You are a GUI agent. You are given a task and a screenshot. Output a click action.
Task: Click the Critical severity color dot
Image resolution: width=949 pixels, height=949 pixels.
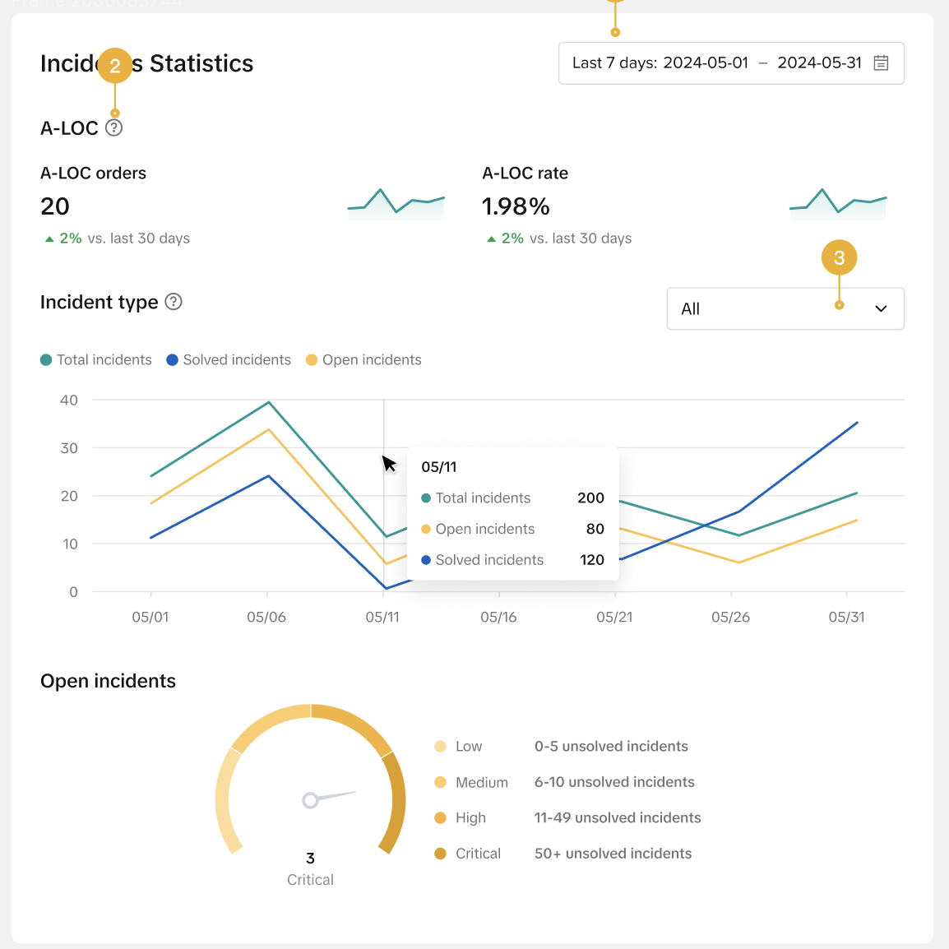point(440,854)
